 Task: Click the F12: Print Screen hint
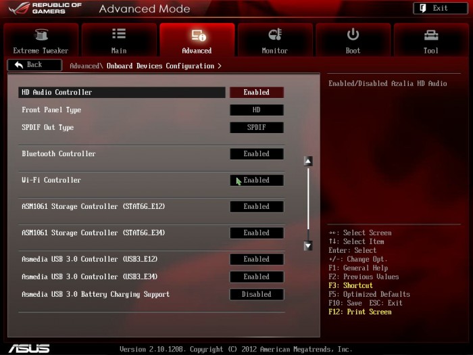(x=360, y=312)
